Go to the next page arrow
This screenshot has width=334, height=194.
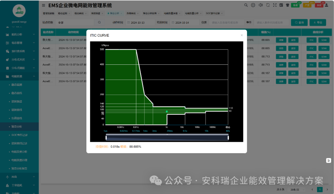coord(328,190)
